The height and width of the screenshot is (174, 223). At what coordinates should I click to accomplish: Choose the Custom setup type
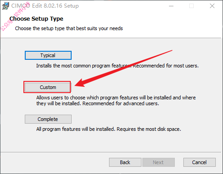pos(48,87)
